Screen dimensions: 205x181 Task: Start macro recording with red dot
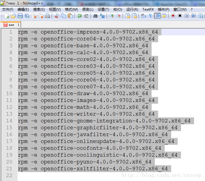(173, 16)
